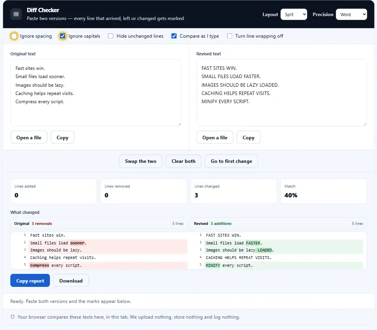Click the shield privacy icon in footer

click(13, 317)
